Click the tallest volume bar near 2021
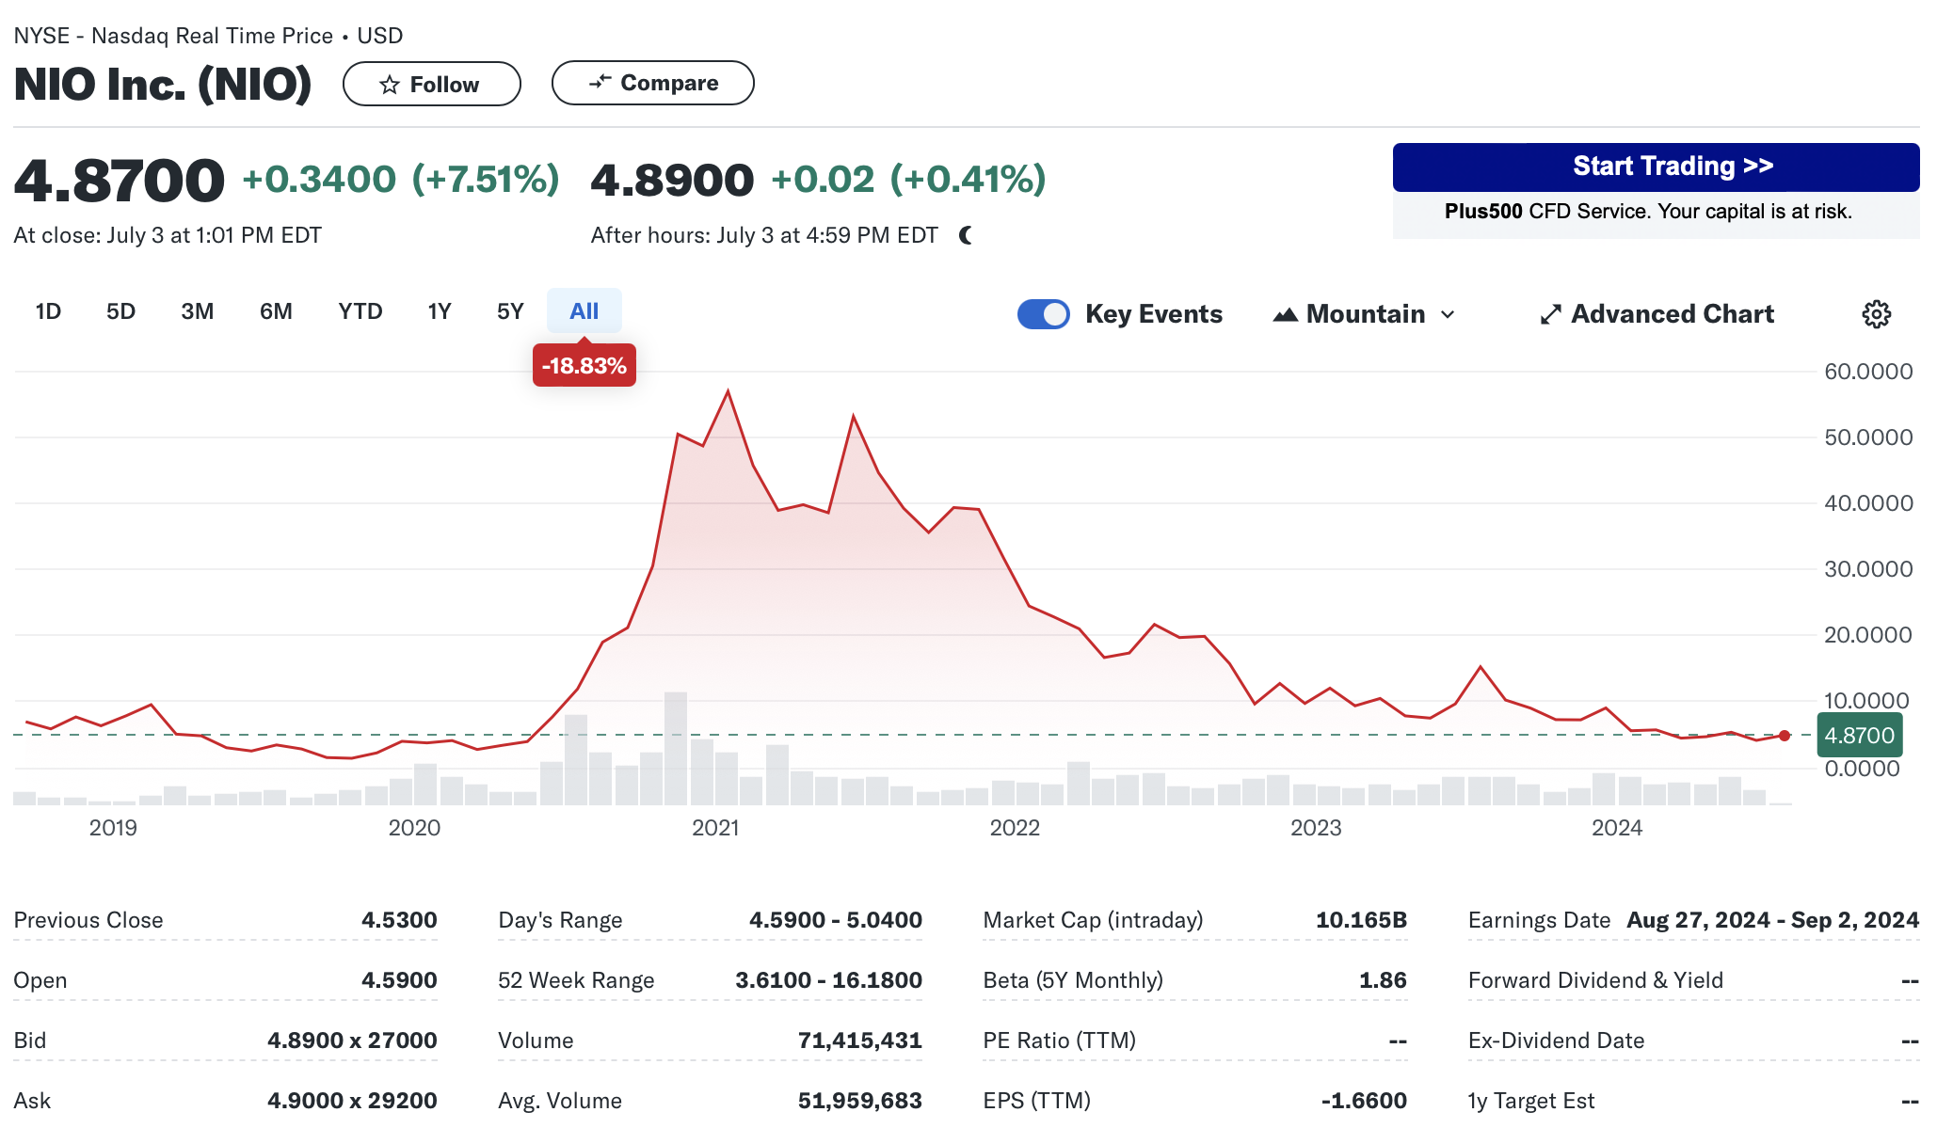Screen dimensions: 1937x1144 pyautogui.click(x=676, y=748)
